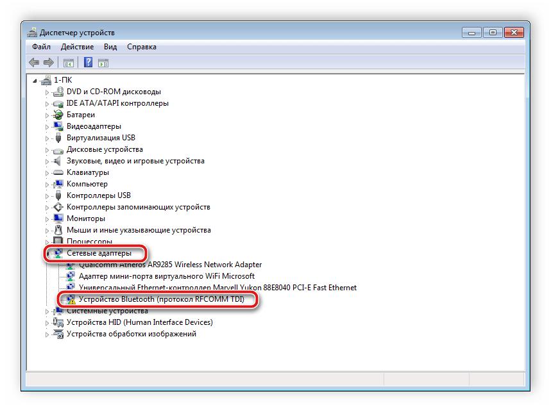Click the Звуковые устройства speaker icon
This screenshot has height=412, width=551.
(x=58, y=161)
